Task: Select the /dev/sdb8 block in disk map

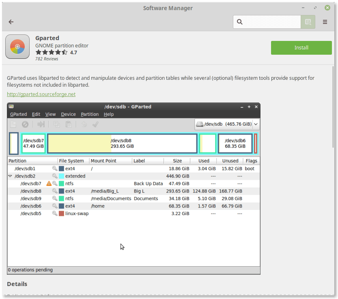Action: pos(122,143)
